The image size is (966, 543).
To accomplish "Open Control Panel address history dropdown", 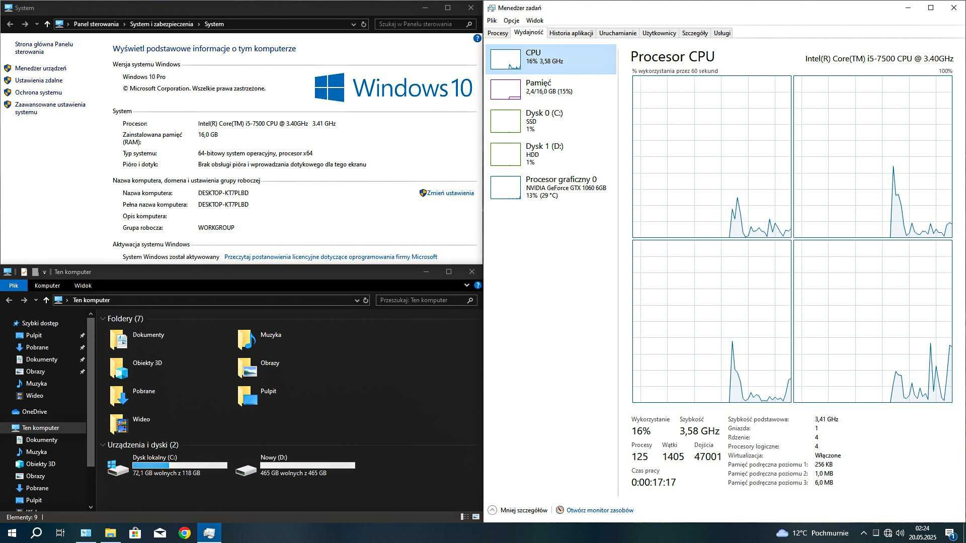I will [x=353, y=24].
